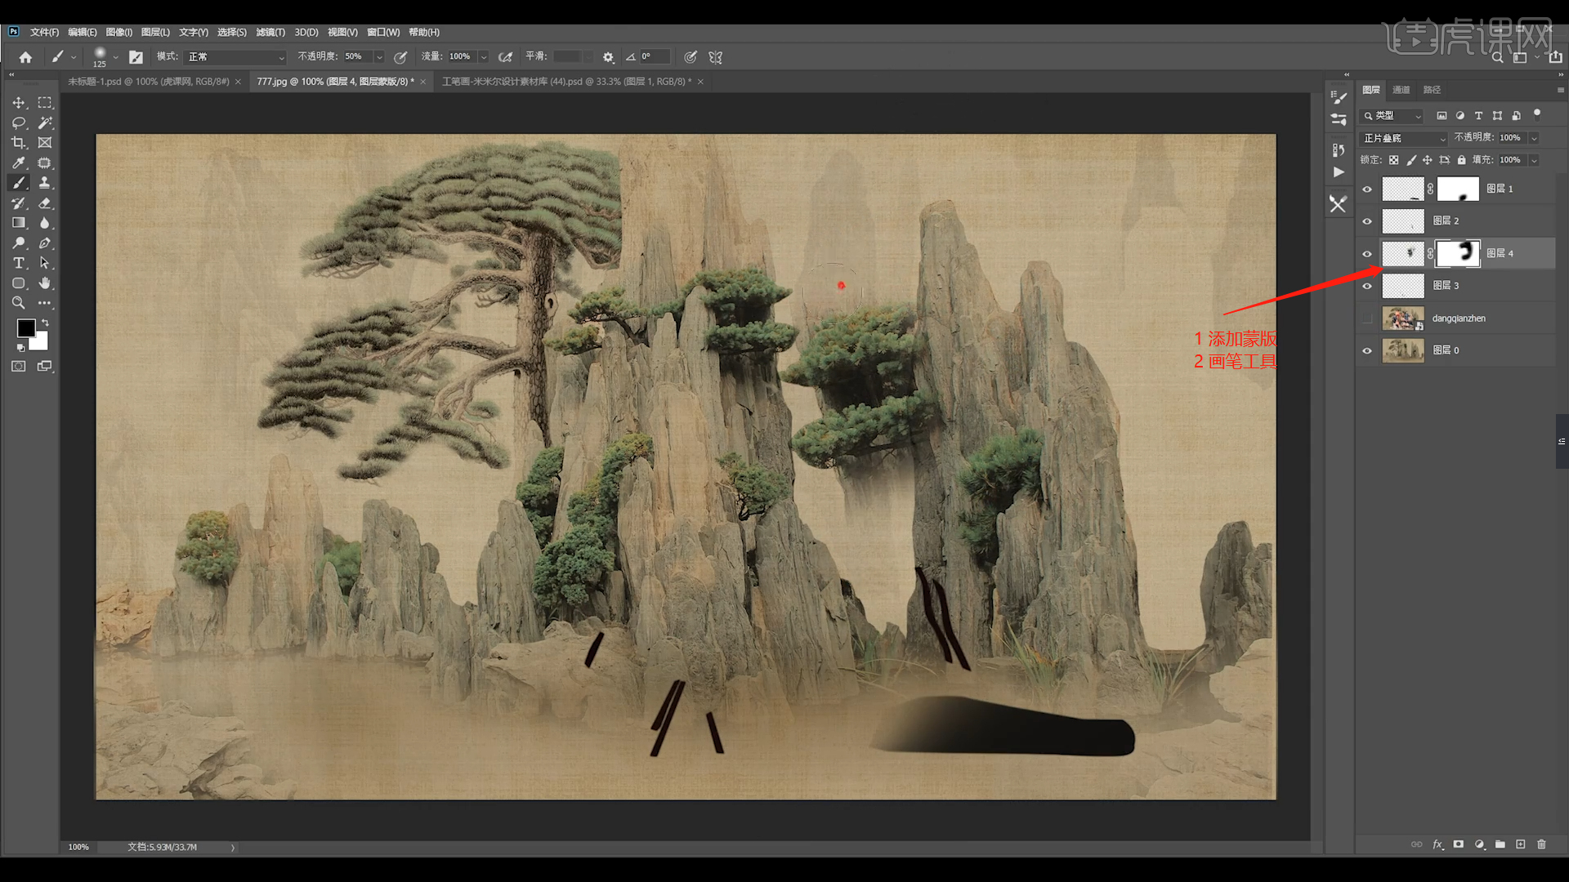
Task: Open the brush settings panel icon
Action: [x=136, y=57]
